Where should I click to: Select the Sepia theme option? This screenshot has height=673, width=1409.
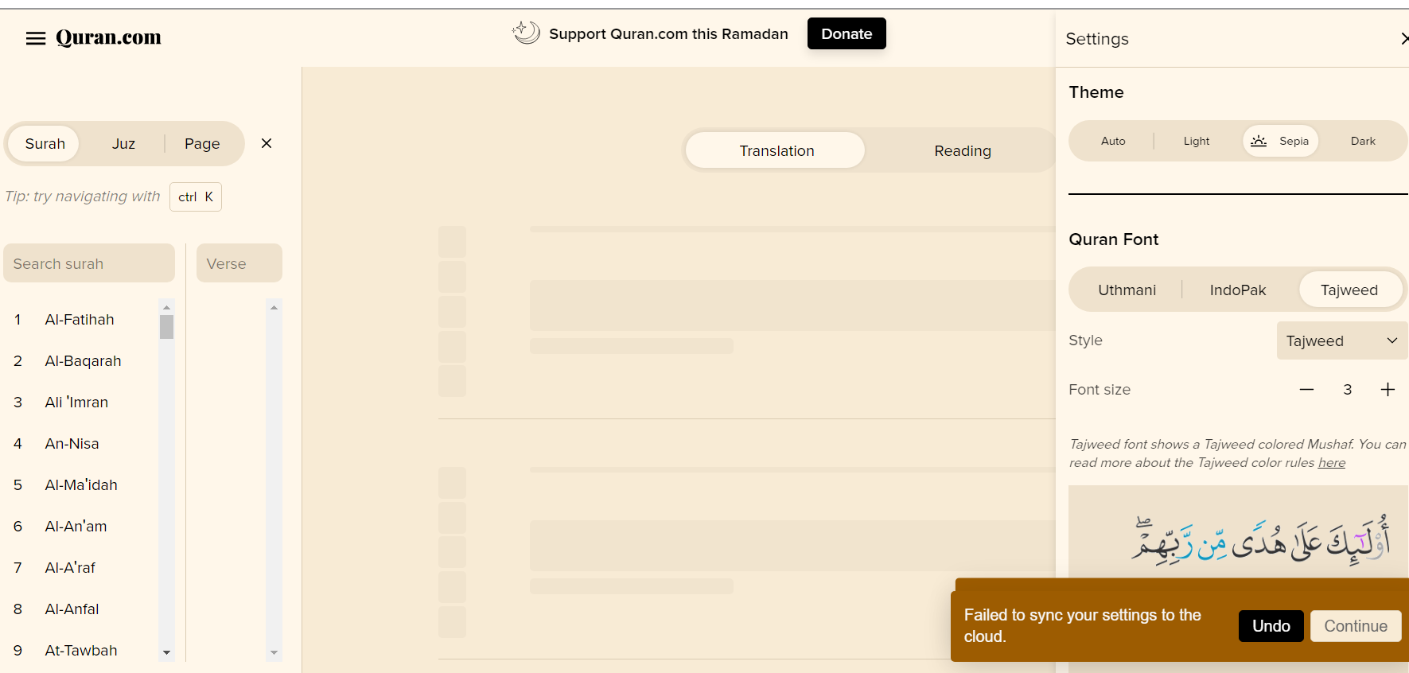(x=1280, y=141)
